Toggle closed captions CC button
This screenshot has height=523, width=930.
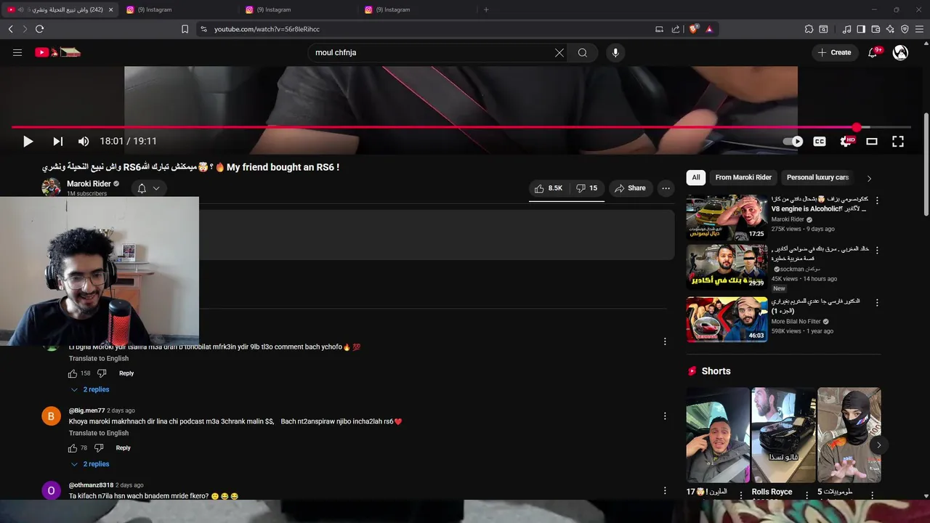click(x=820, y=142)
